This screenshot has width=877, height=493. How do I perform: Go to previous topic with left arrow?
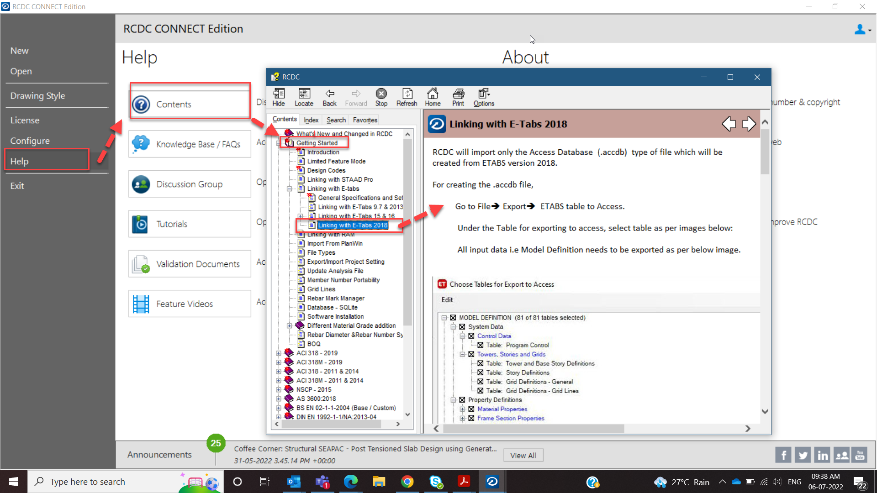click(x=729, y=124)
